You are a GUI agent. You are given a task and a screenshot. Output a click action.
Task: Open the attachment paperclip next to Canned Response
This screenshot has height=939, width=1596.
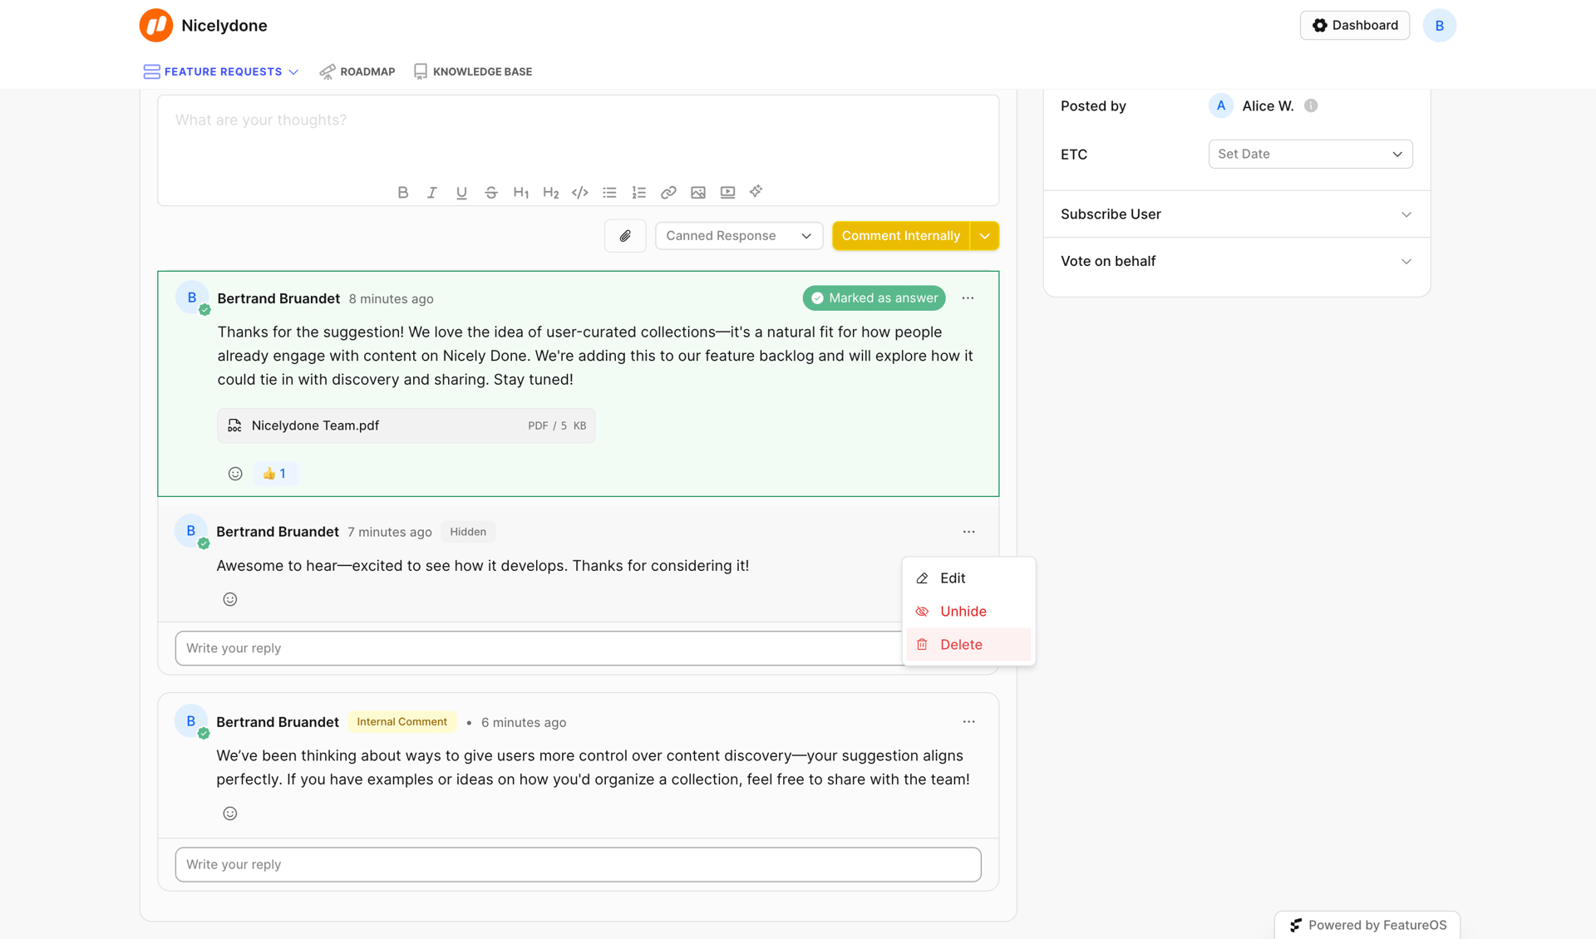coord(625,235)
